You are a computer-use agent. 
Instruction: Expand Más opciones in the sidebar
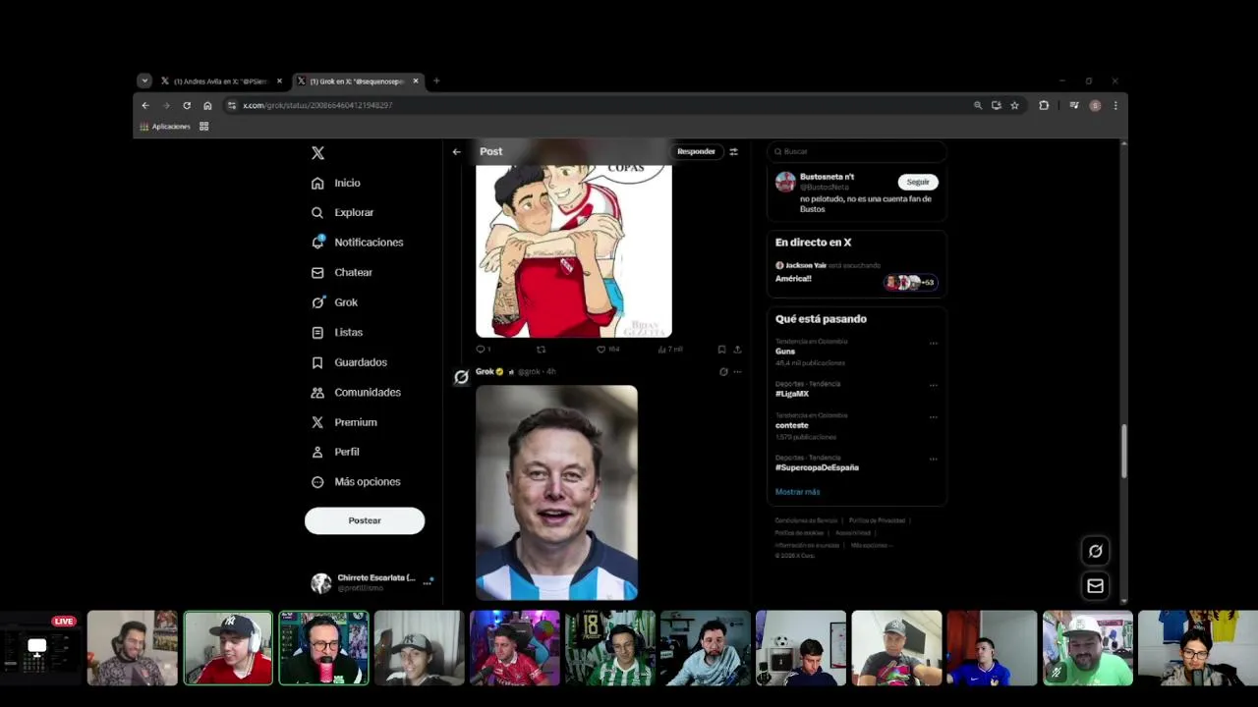click(356, 482)
